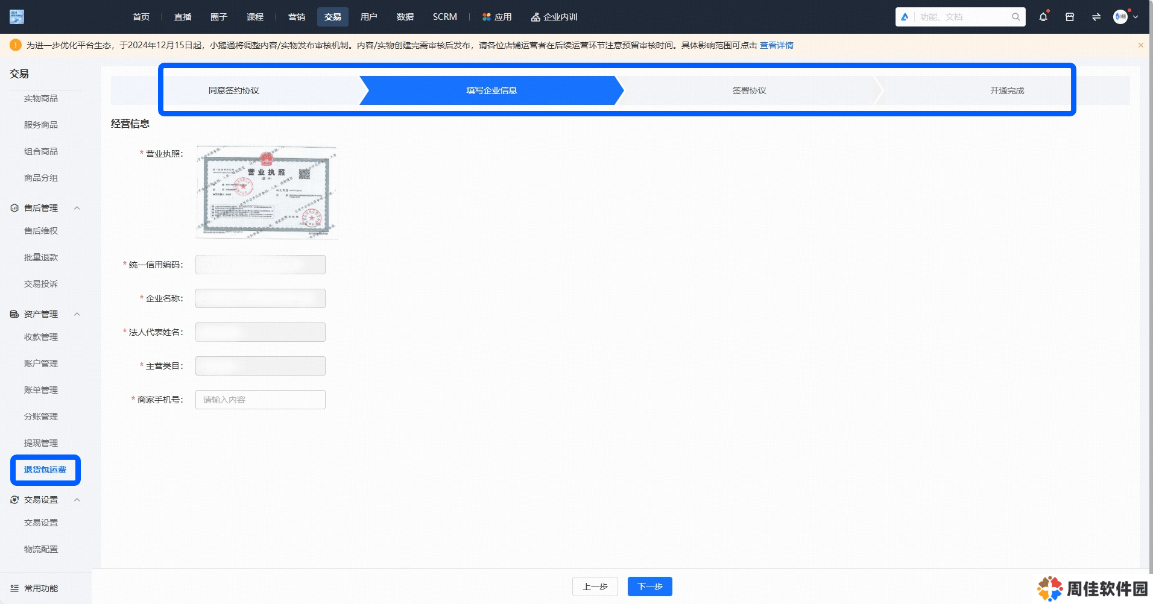Click the warning icon in notice banner
The height and width of the screenshot is (604, 1153).
point(16,45)
